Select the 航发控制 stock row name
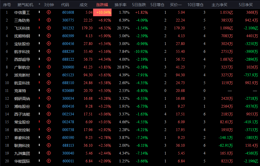This screenshot has height=166, width=260. tap(22, 130)
